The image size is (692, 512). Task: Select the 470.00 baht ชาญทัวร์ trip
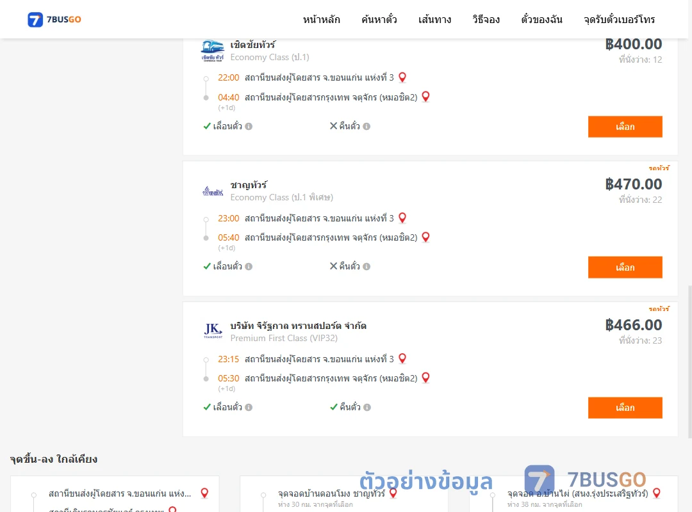tap(625, 268)
